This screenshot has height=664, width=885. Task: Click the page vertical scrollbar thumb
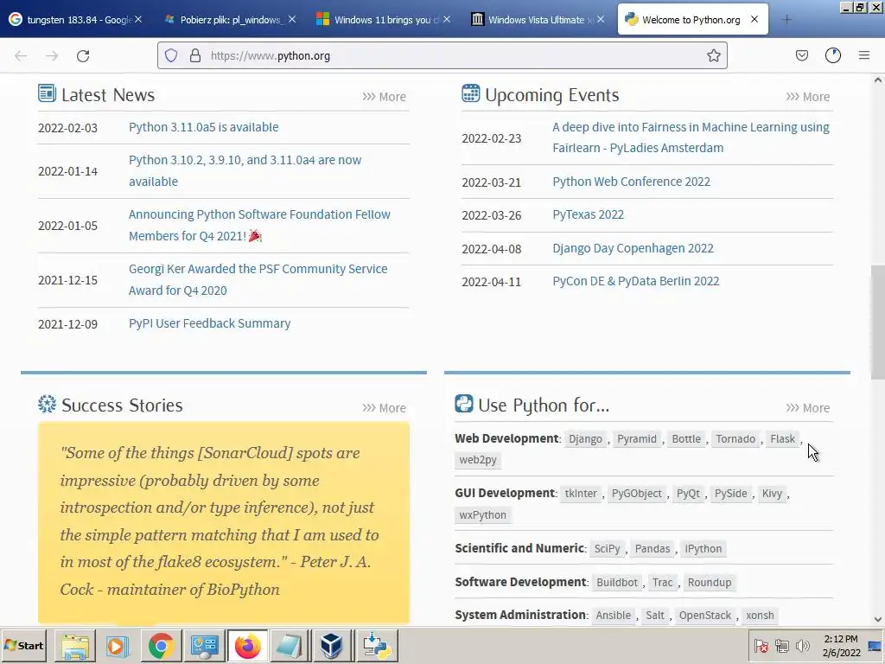pos(878,323)
